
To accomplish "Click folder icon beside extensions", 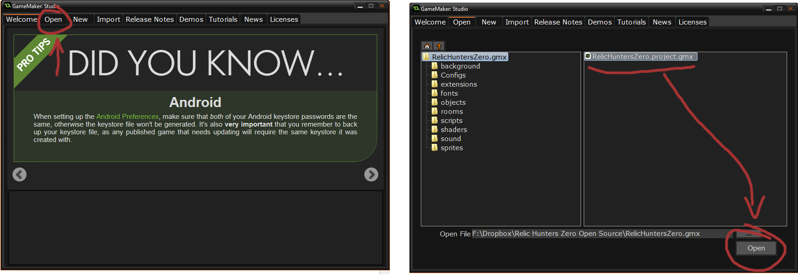I will click(435, 84).
